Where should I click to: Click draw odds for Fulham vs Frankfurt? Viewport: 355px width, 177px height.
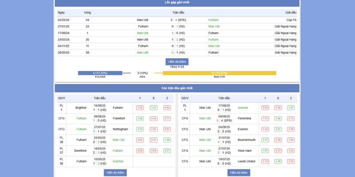pos(154,119)
